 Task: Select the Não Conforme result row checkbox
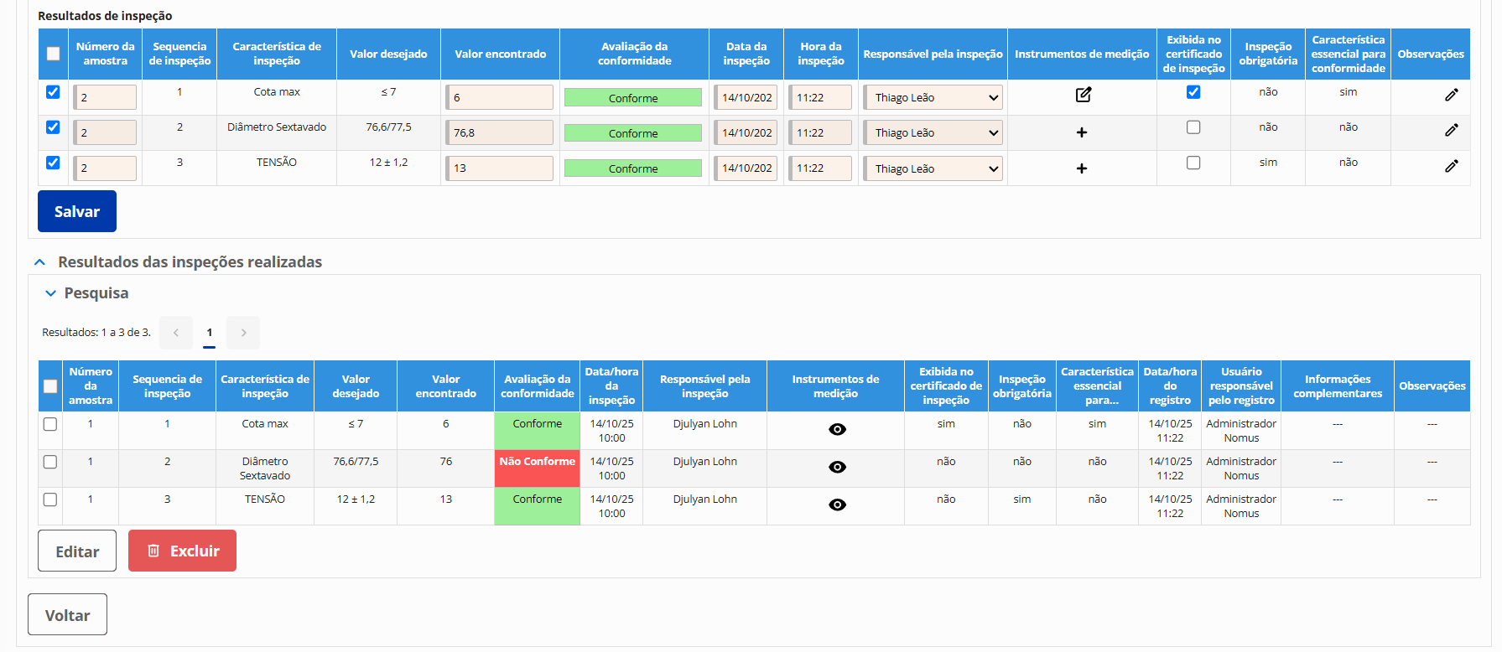coord(50,462)
